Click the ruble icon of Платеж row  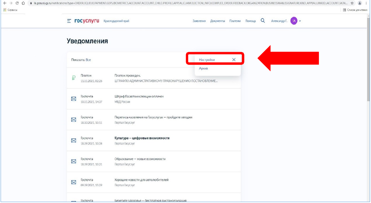(x=73, y=78)
